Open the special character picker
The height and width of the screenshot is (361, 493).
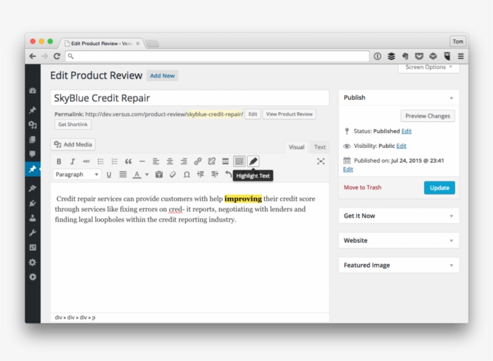point(185,175)
